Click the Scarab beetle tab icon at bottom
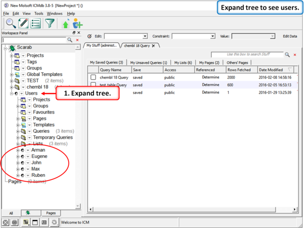 [28, 213]
